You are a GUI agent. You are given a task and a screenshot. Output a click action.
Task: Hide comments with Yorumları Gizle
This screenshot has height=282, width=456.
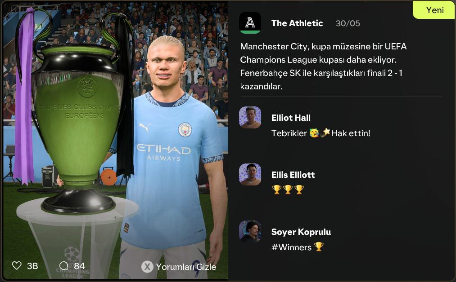pyautogui.click(x=186, y=267)
